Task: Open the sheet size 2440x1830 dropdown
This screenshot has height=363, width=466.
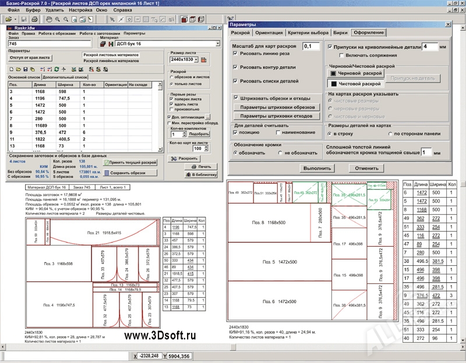Action: pyautogui.click(x=195, y=59)
